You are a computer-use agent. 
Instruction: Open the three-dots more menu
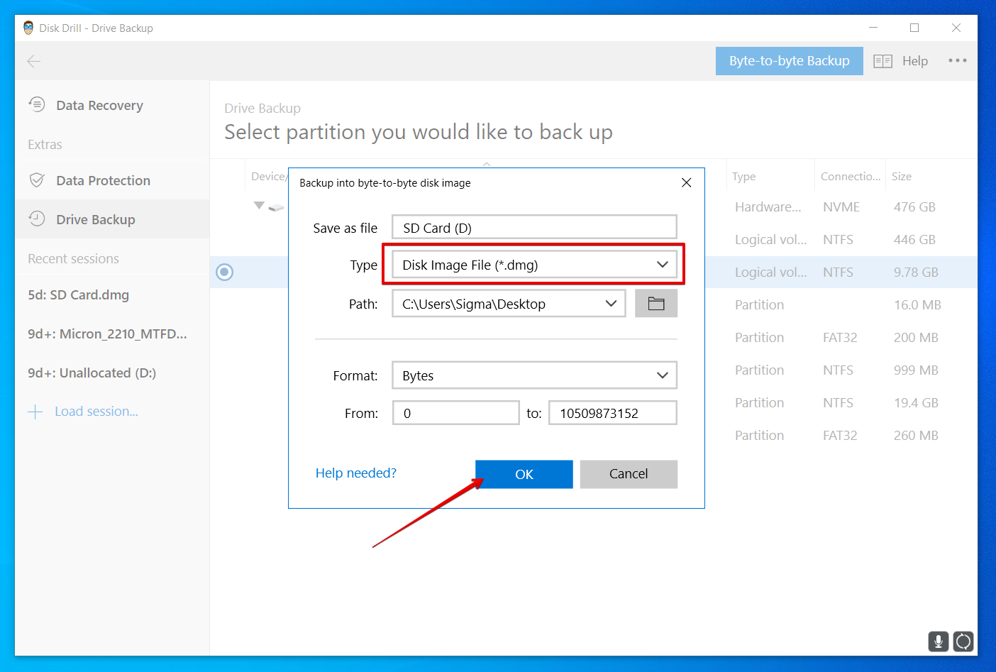[x=958, y=60]
